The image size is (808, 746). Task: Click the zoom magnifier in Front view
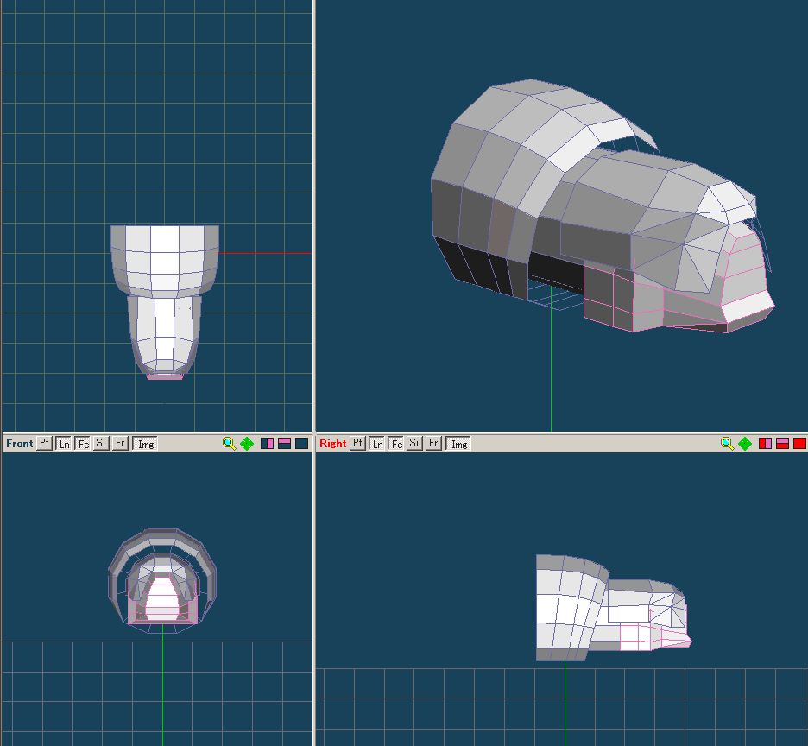tap(229, 444)
